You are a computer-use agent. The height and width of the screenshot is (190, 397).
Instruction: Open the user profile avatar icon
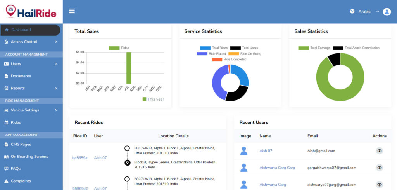pyautogui.click(x=387, y=12)
